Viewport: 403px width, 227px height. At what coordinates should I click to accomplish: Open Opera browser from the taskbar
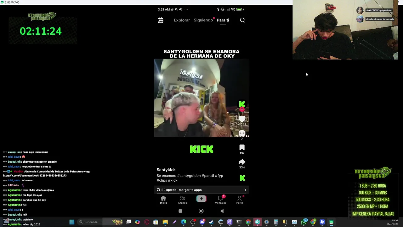pos(147,222)
